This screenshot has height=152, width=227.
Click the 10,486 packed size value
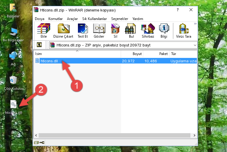pos(151,61)
